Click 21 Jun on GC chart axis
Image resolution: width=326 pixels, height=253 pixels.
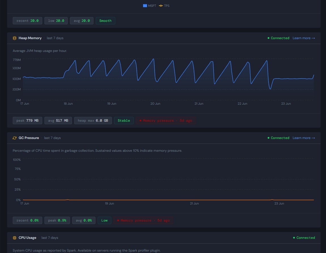[x=194, y=203]
